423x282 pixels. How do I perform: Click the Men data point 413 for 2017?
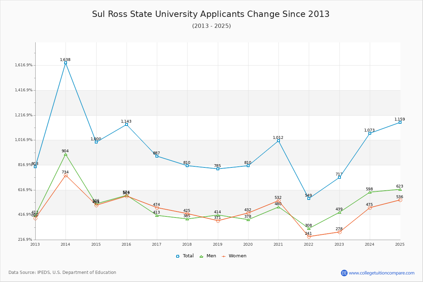tap(157, 215)
